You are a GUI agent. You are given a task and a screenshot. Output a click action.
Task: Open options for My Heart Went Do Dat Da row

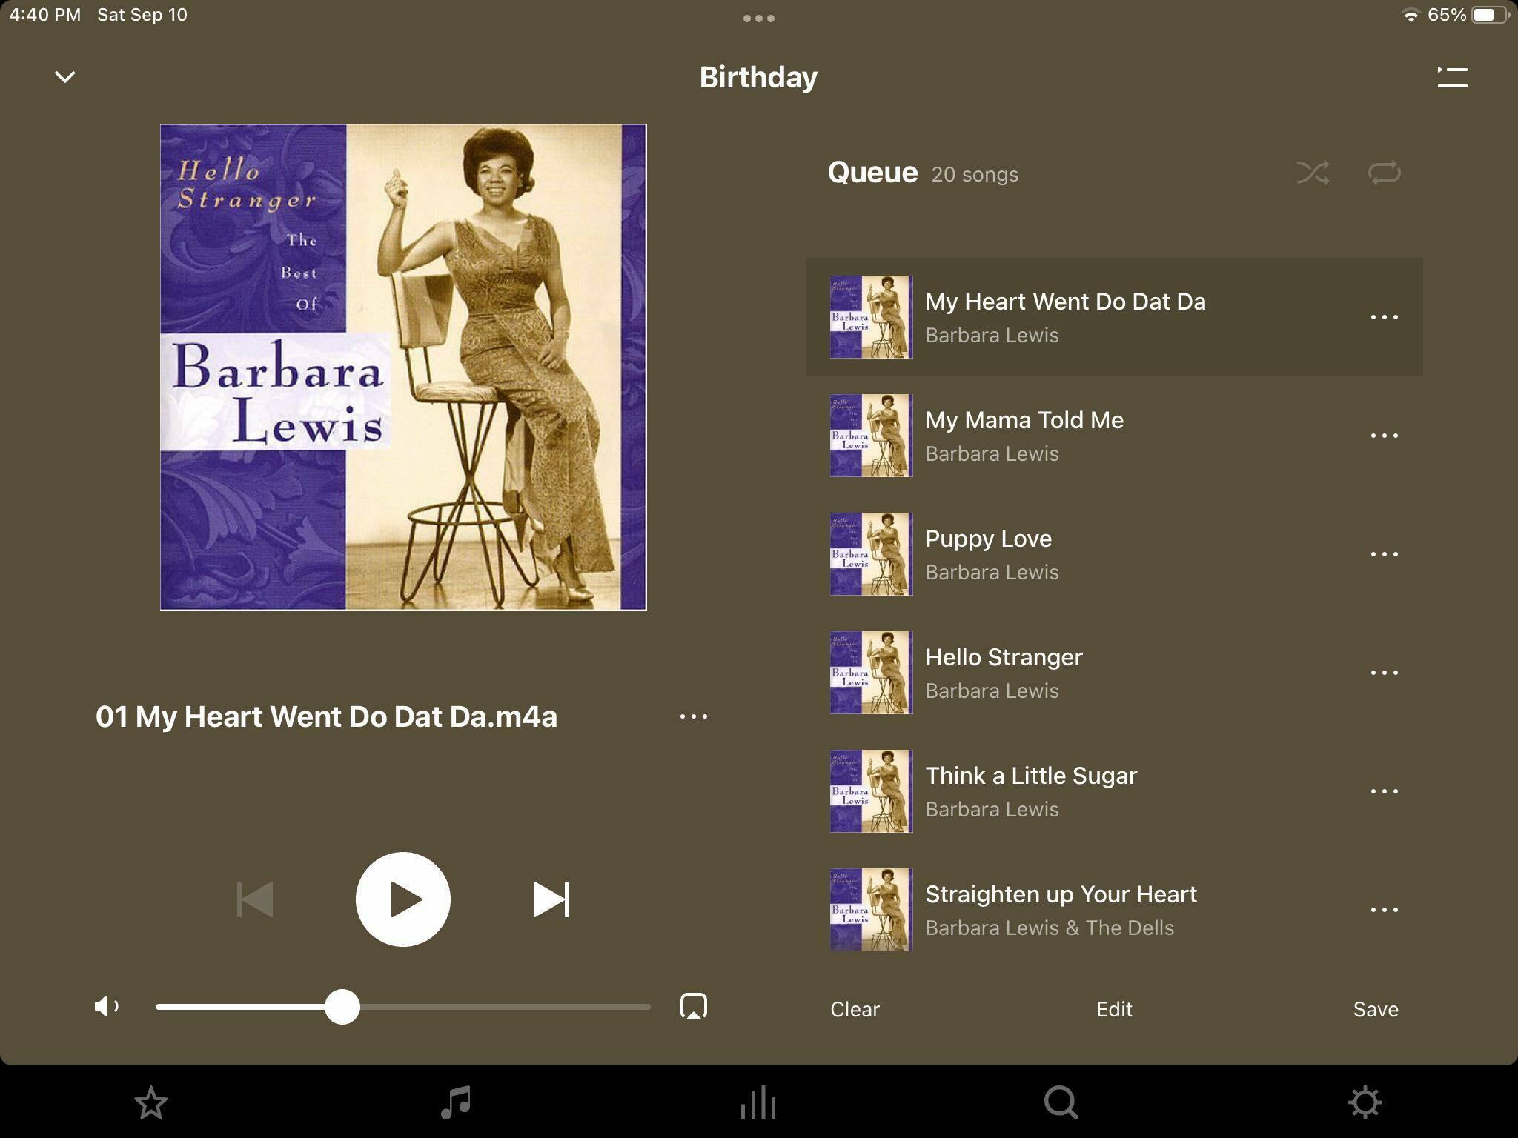click(1384, 317)
